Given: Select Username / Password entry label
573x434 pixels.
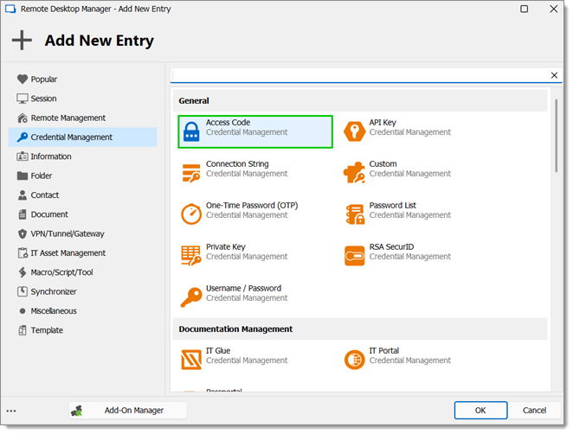Looking at the screenshot, I should (244, 289).
